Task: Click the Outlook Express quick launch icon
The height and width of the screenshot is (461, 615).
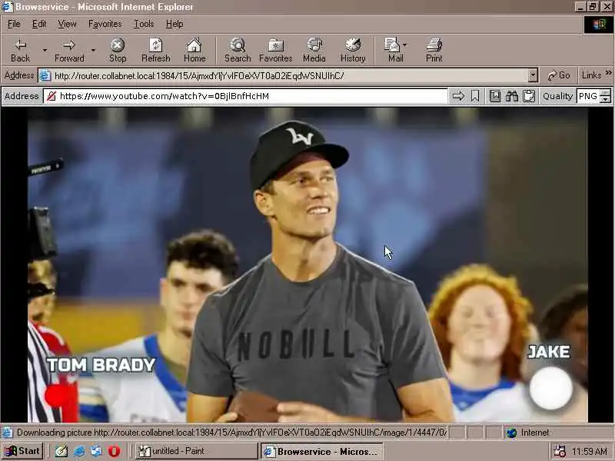Action: pos(96,451)
